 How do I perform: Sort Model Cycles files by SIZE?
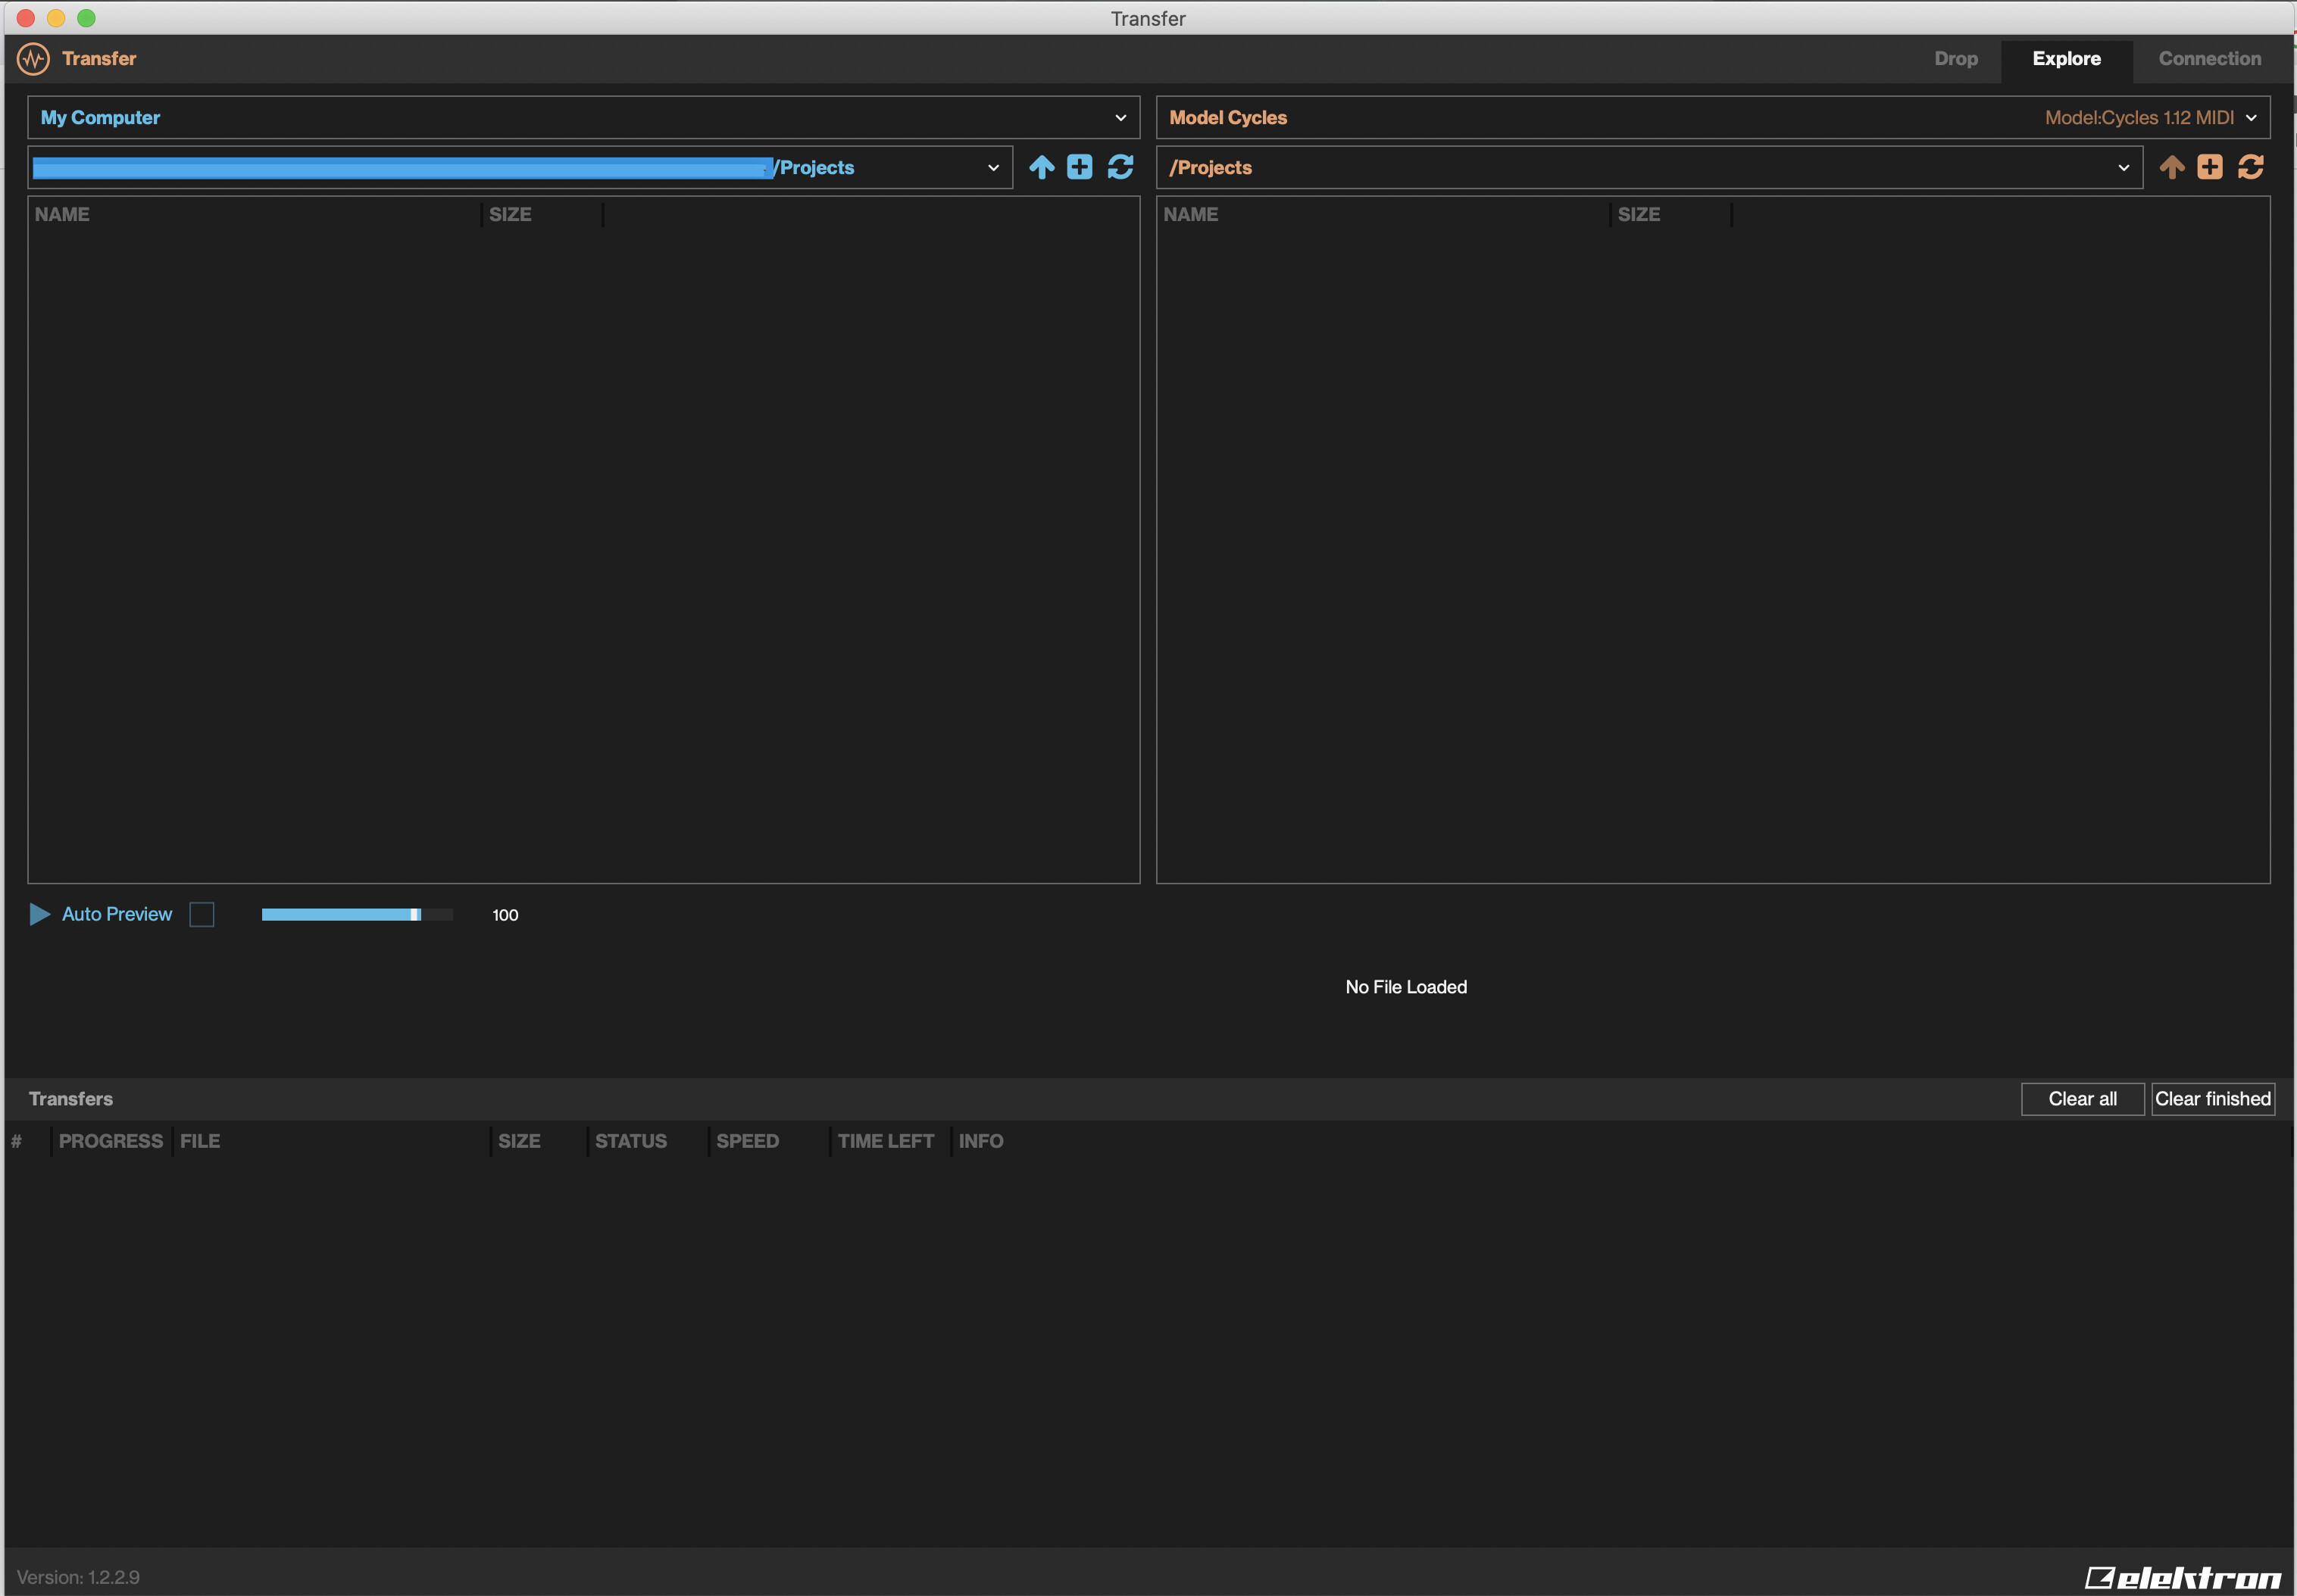point(1639,215)
